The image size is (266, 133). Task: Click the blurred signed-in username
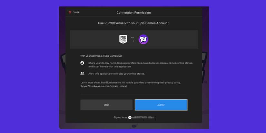(x=143, y=118)
